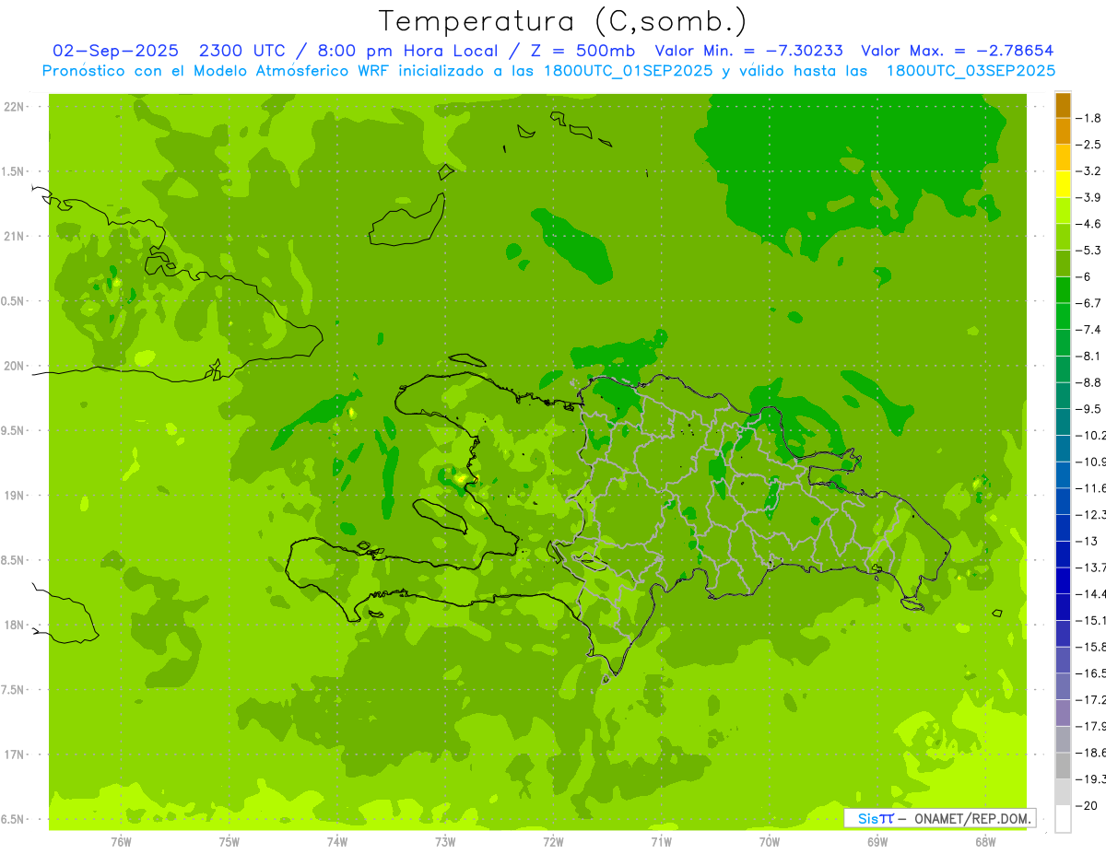
Task: Click the "-17.9" colorbar label
Action: tap(1090, 726)
